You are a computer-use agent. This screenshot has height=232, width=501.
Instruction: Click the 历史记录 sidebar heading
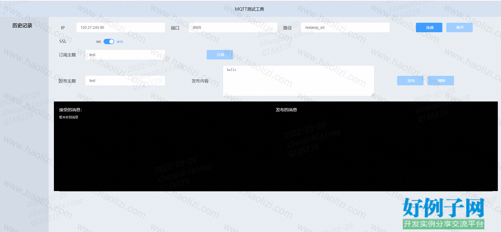click(22, 26)
